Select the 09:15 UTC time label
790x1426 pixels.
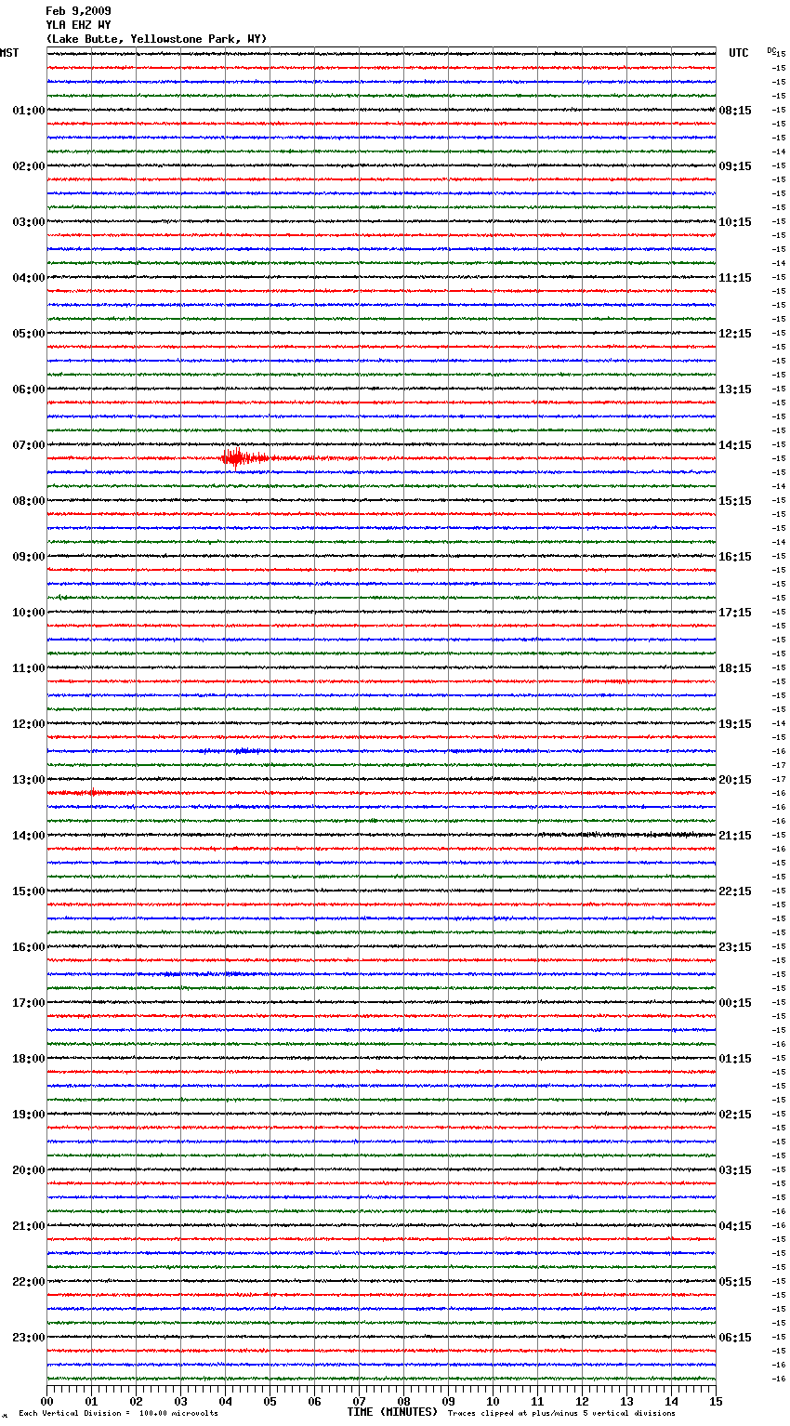[x=735, y=166]
